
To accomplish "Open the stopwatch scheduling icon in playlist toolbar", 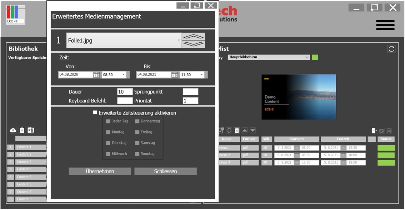I will [x=229, y=130].
